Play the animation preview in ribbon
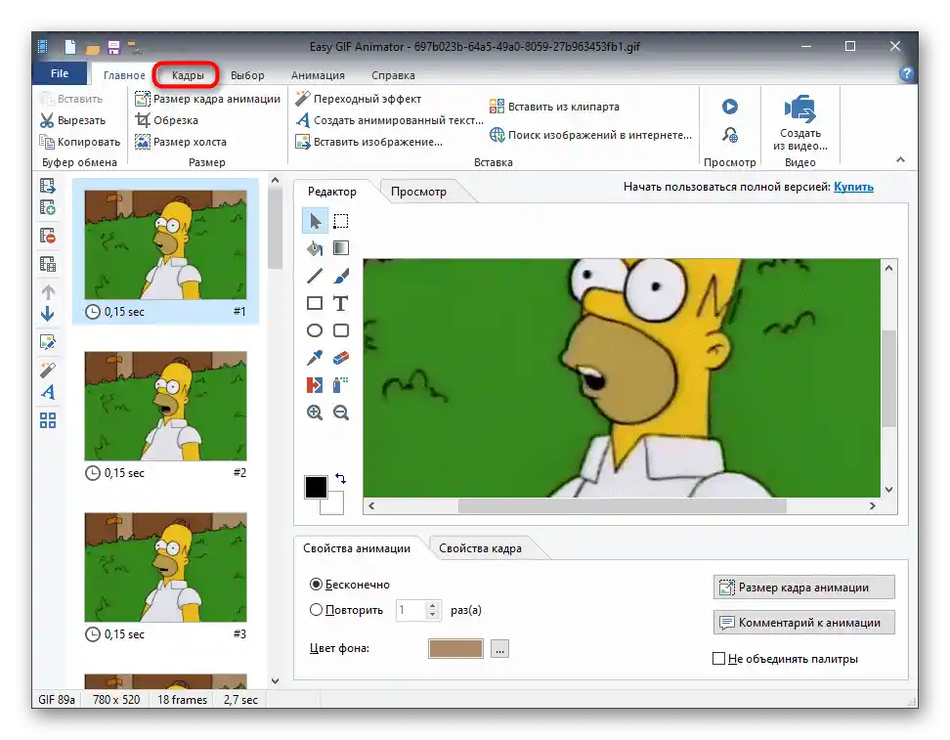The image size is (950, 740). 729,107
